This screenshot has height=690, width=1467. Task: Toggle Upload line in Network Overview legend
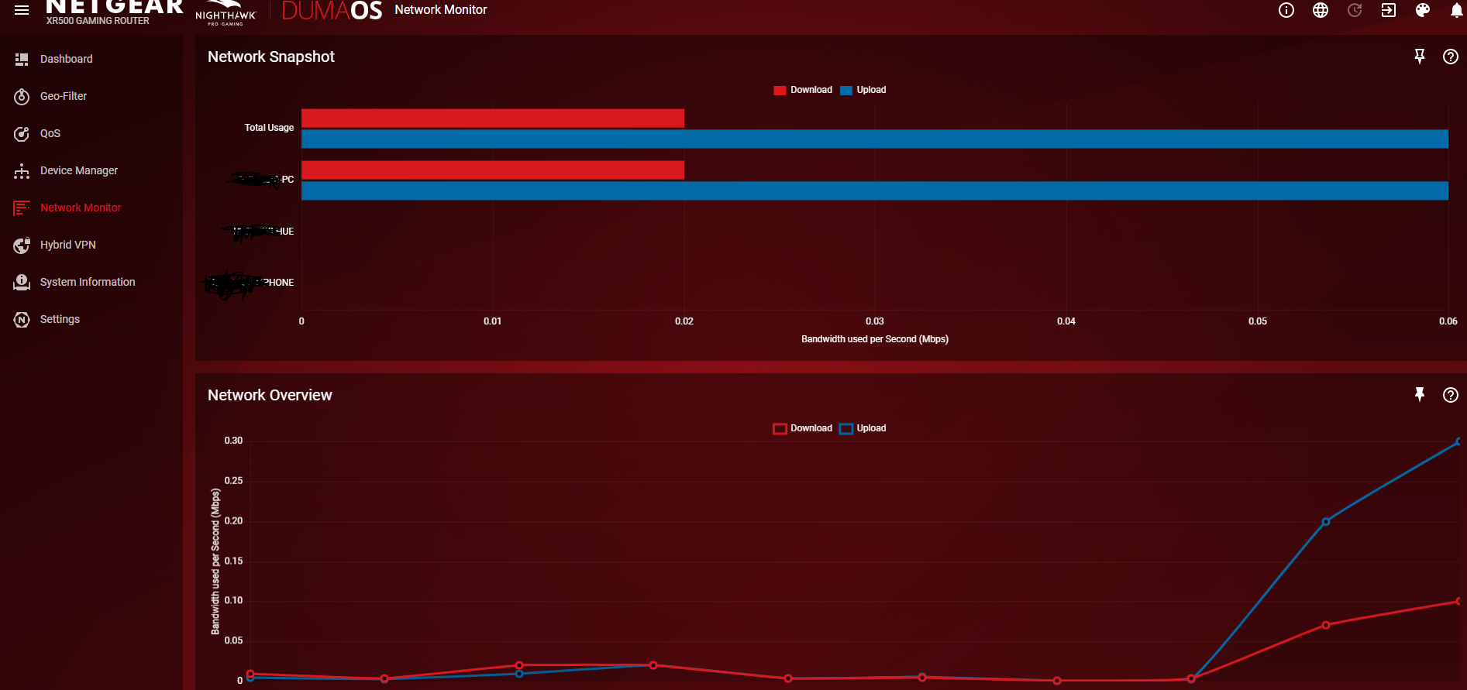pyautogui.click(x=863, y=428)
